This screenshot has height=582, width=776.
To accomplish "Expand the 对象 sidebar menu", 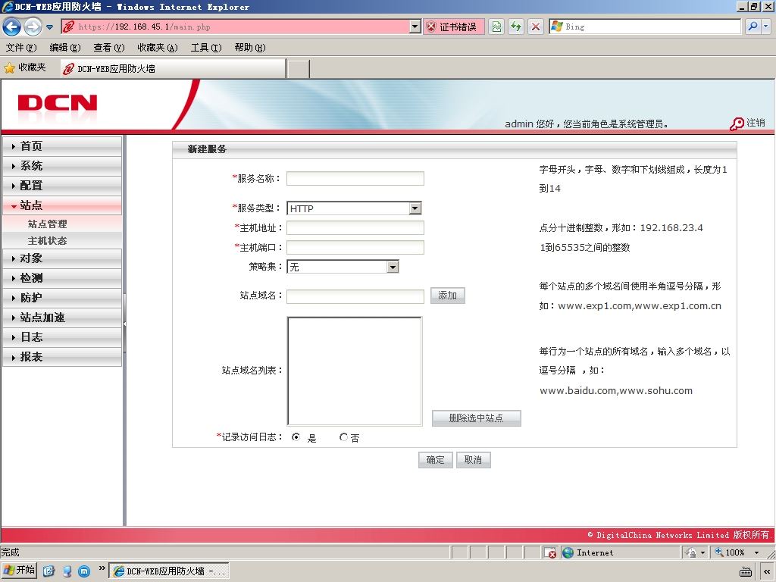I will pos(62,258).
